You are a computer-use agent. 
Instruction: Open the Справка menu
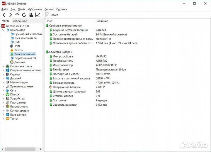[62, 9]
